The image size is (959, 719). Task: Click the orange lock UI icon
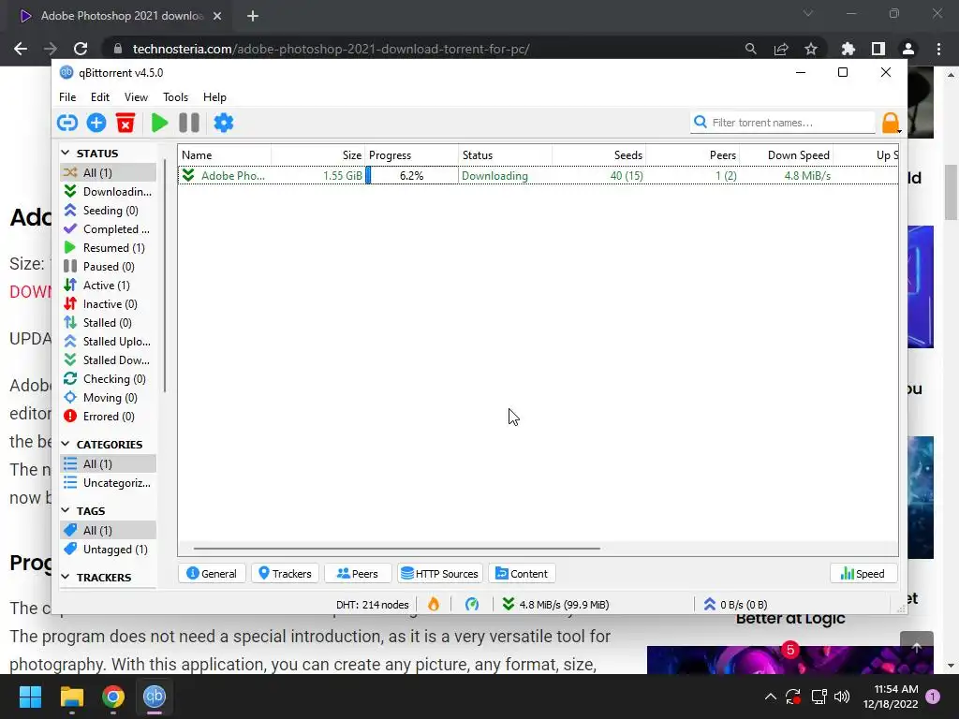pyautogui.click(x=892, y=123)
